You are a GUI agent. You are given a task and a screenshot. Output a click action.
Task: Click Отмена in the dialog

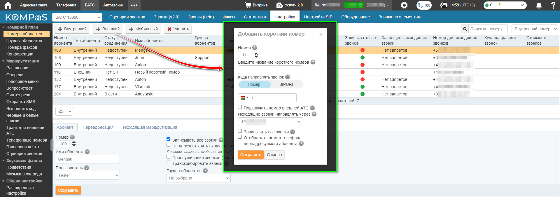pyautogui.click(x=274, y=155)
